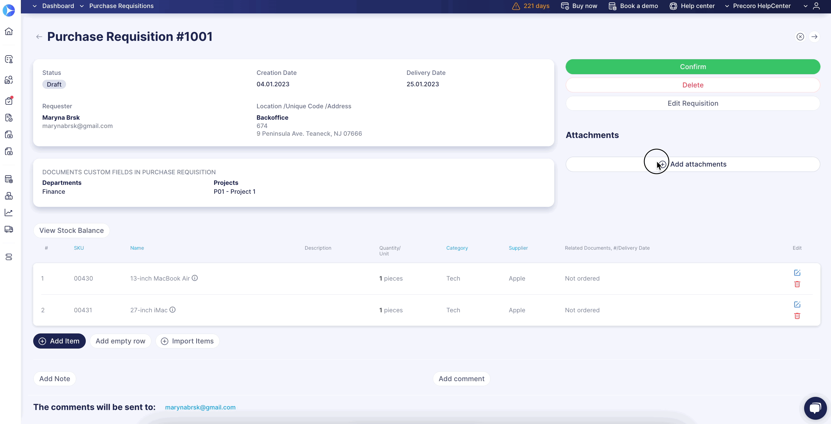Click the circled X close icon
Screen dimensions: 831x424
pos(800,37)
